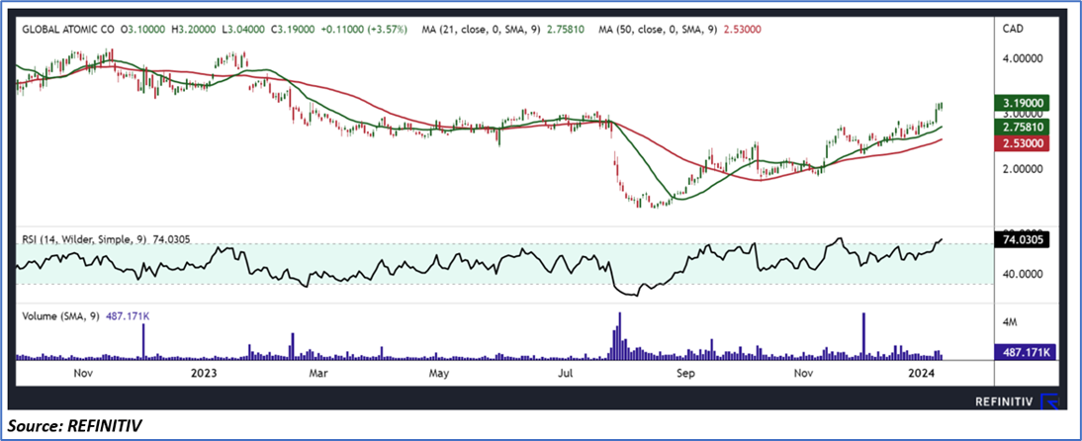1082x441 pixels.
Task: Click the REFINITIV logo icon
Action: coord(1050,401)
